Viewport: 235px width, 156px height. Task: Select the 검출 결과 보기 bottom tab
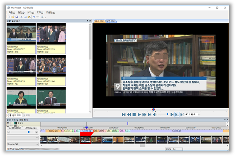click(x=14, y=115)
